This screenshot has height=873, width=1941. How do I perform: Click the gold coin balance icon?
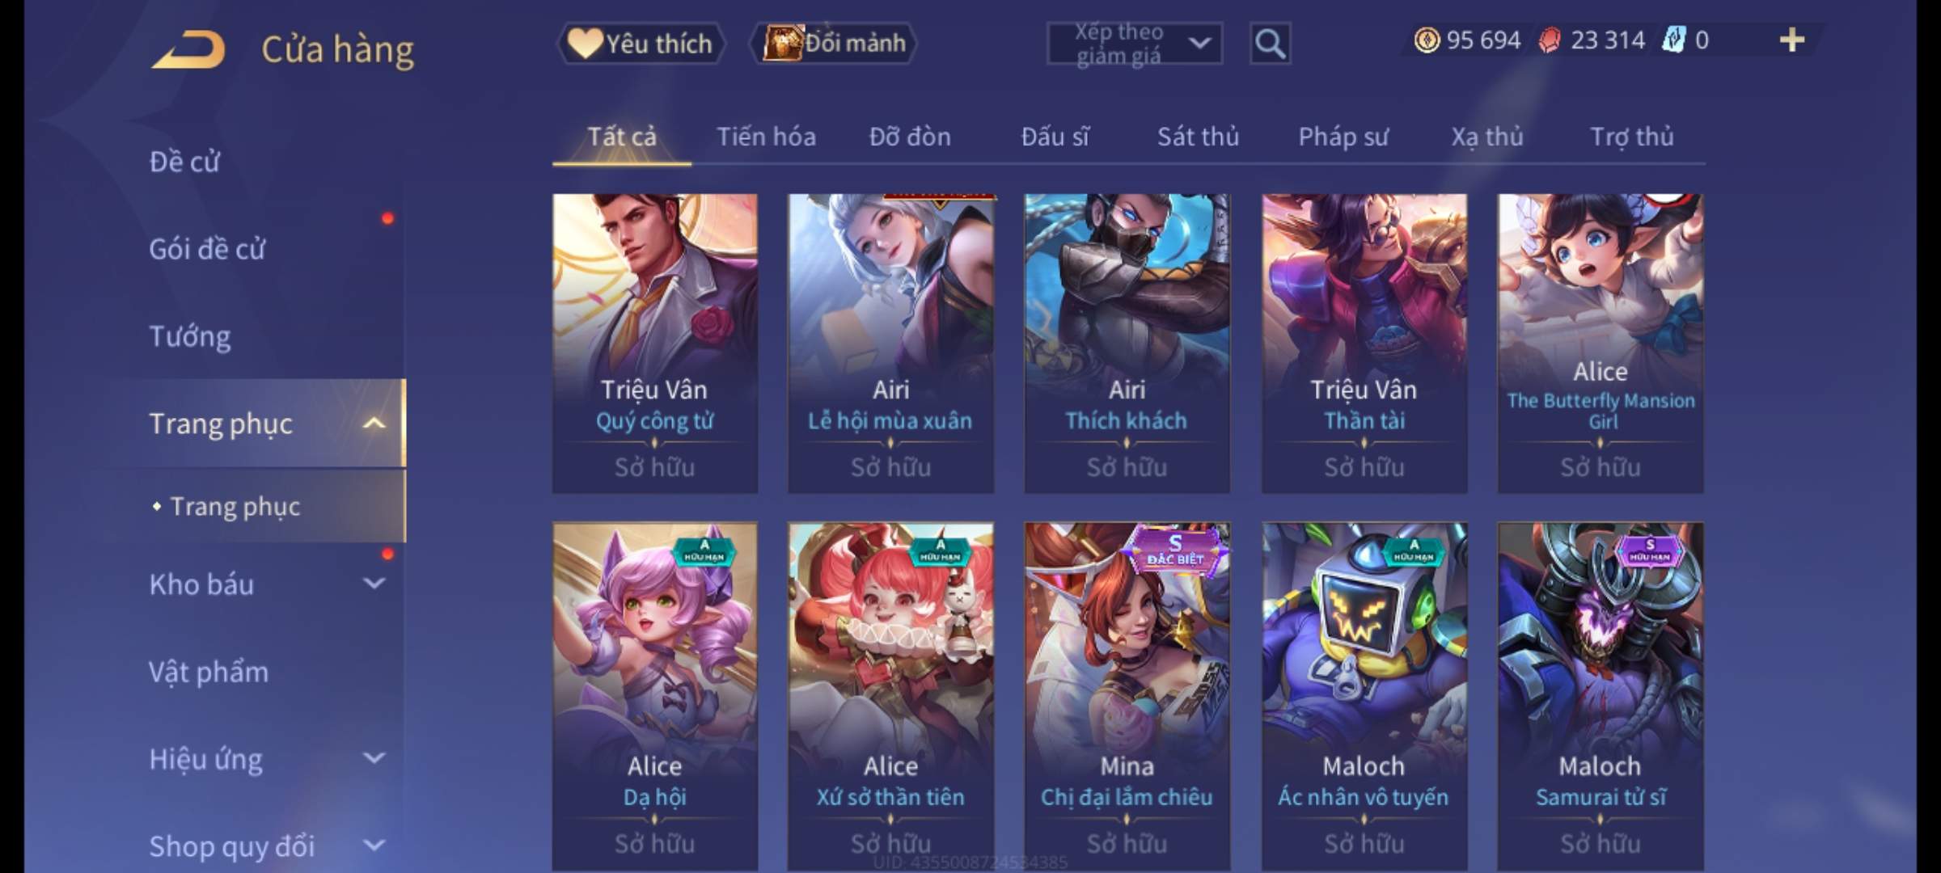pos(1427,40)
